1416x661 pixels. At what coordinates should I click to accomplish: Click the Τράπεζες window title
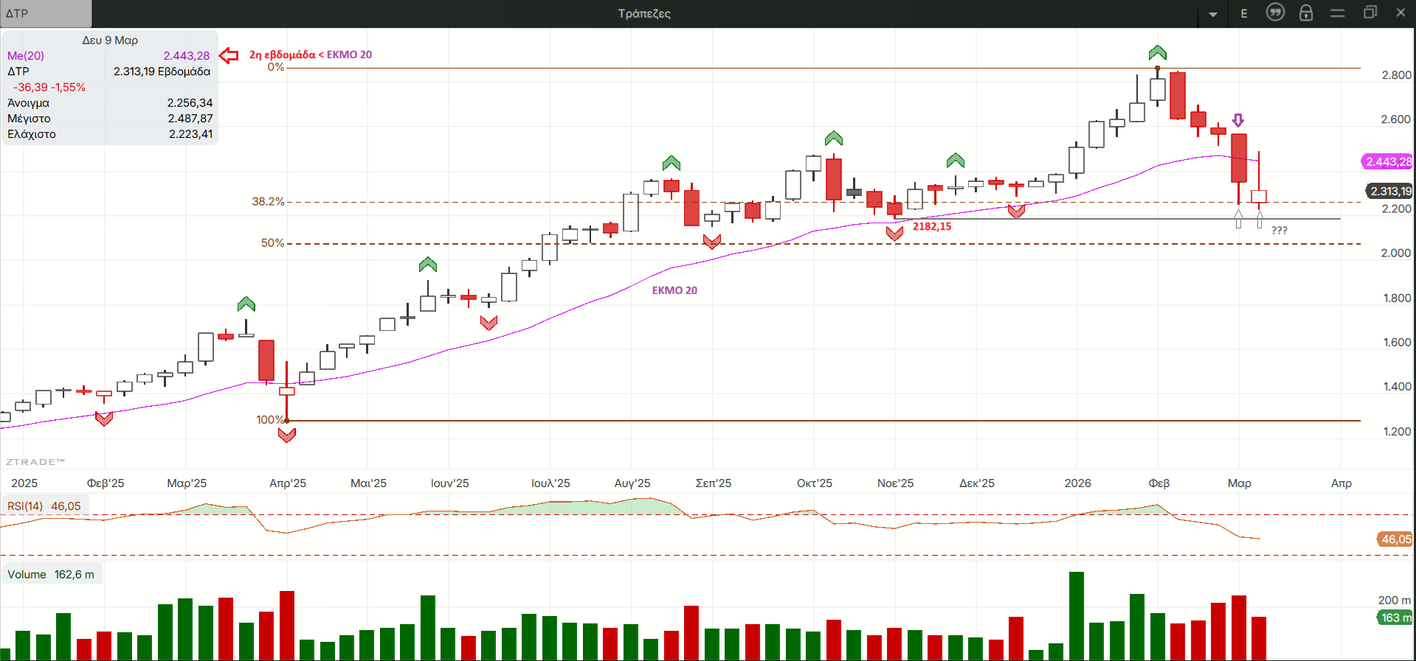point(643,13)
